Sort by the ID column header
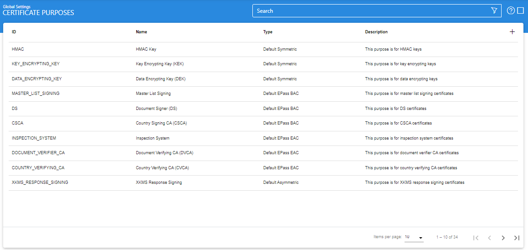 pyautogui.click(x=14, y=32)
